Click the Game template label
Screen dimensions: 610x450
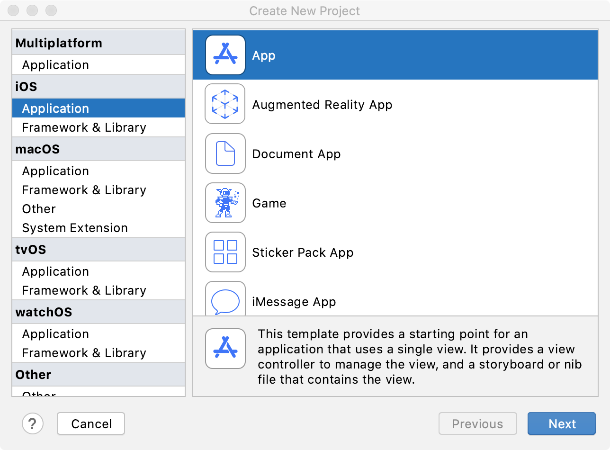[269, 203]
